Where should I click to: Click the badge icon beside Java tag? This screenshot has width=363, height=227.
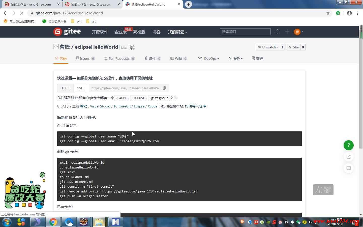point(132,47)
